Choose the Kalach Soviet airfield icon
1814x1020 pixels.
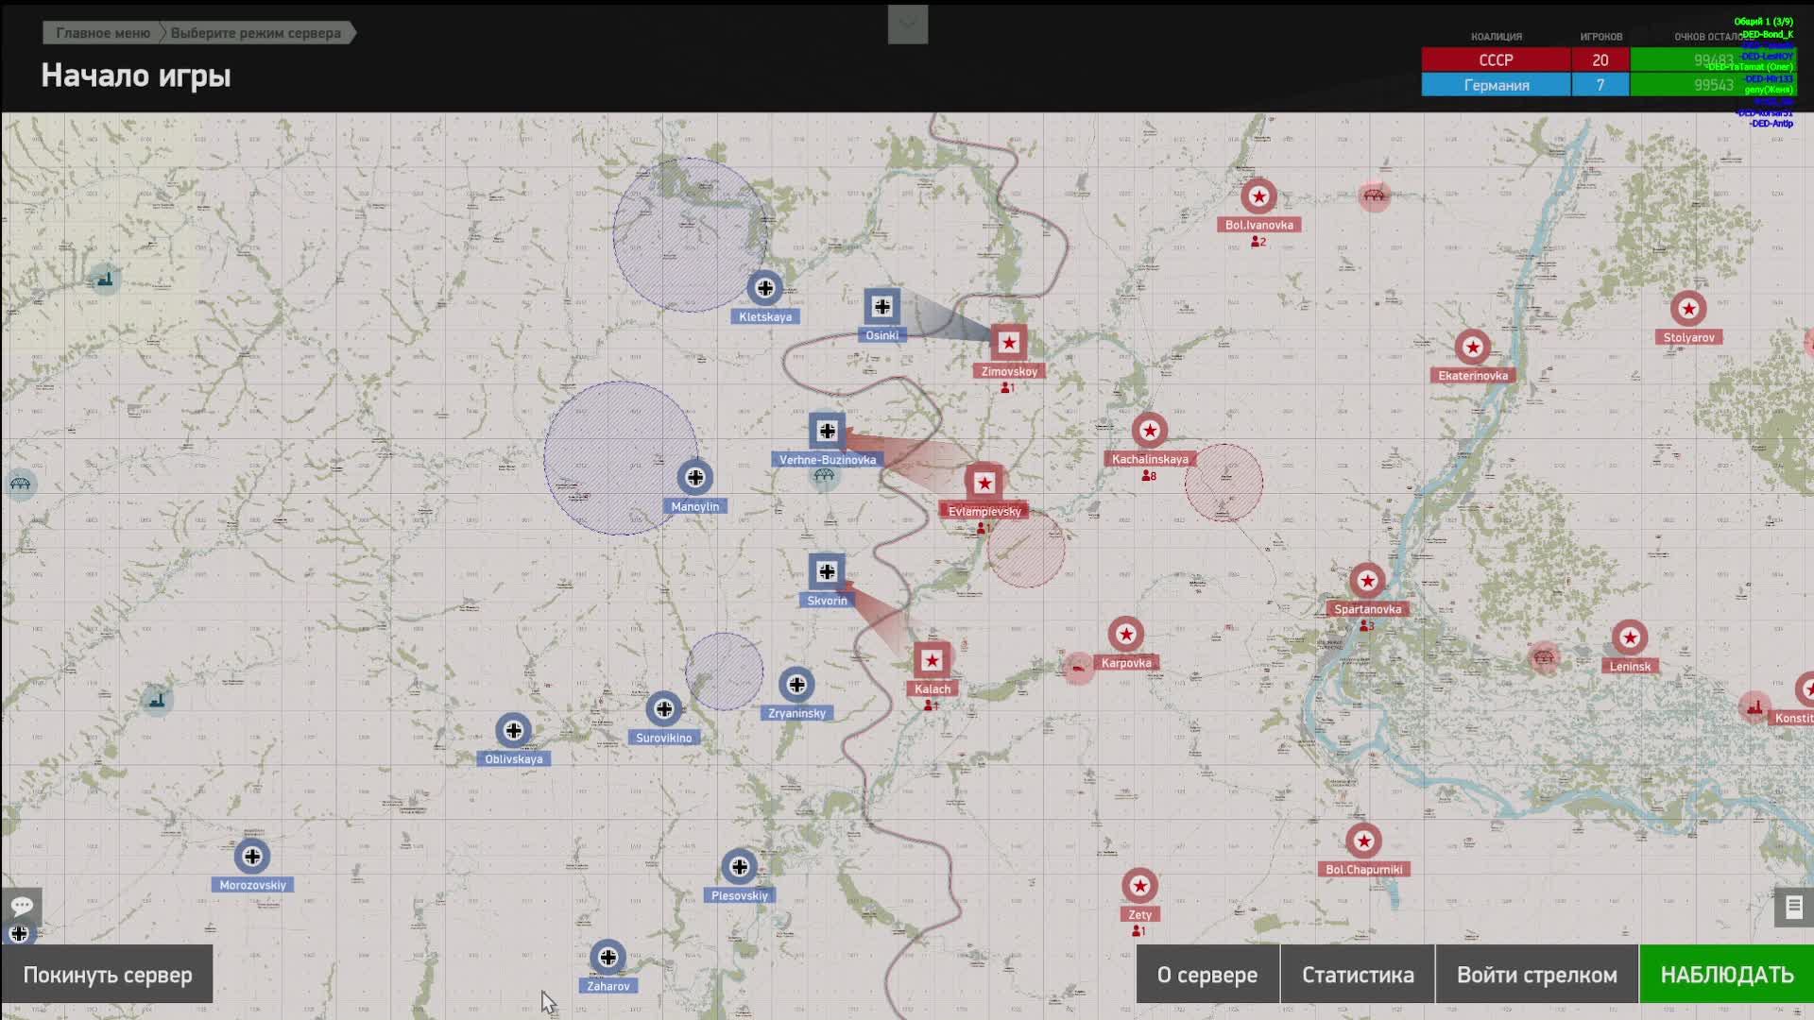pyautogui.click(x=932, y=660)
